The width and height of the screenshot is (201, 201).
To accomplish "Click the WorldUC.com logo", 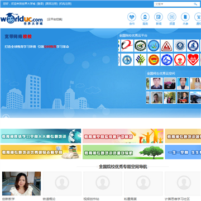I will click(22, 19).
